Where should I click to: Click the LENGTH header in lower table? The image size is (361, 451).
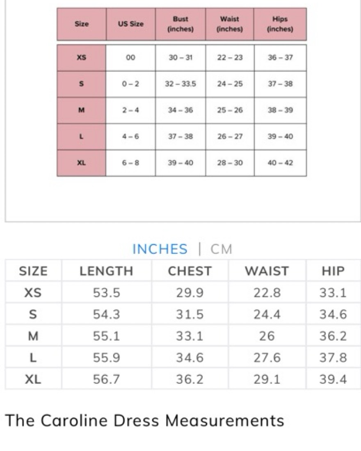point(106,271)
